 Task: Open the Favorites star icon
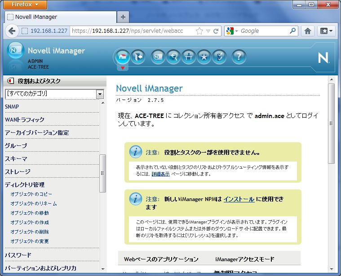tap(204, 57)
